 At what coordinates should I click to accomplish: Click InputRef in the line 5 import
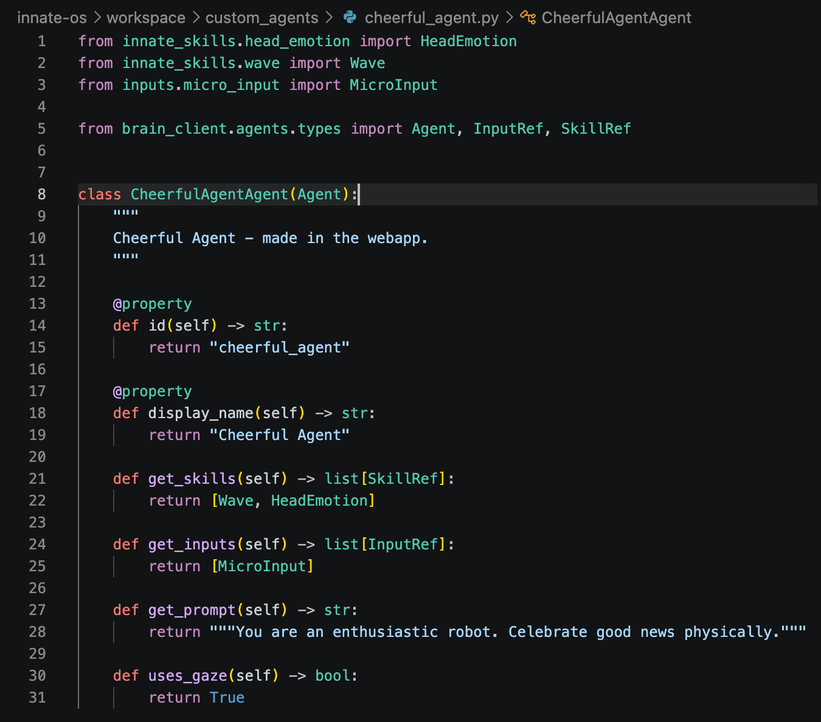tap(508, 129)
